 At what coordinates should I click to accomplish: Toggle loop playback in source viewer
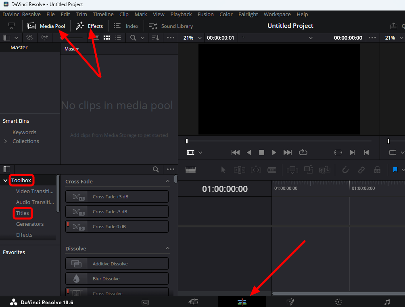tap(303, 153)
